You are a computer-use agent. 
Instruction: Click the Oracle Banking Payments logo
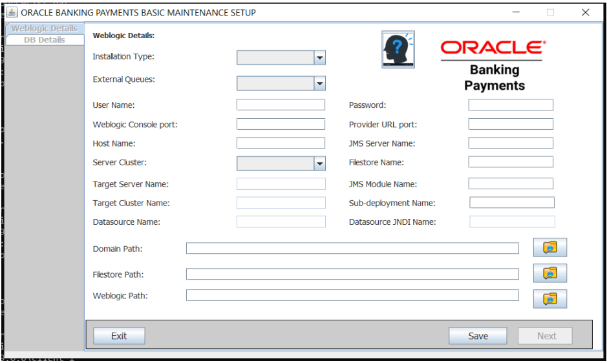(494, 65)
